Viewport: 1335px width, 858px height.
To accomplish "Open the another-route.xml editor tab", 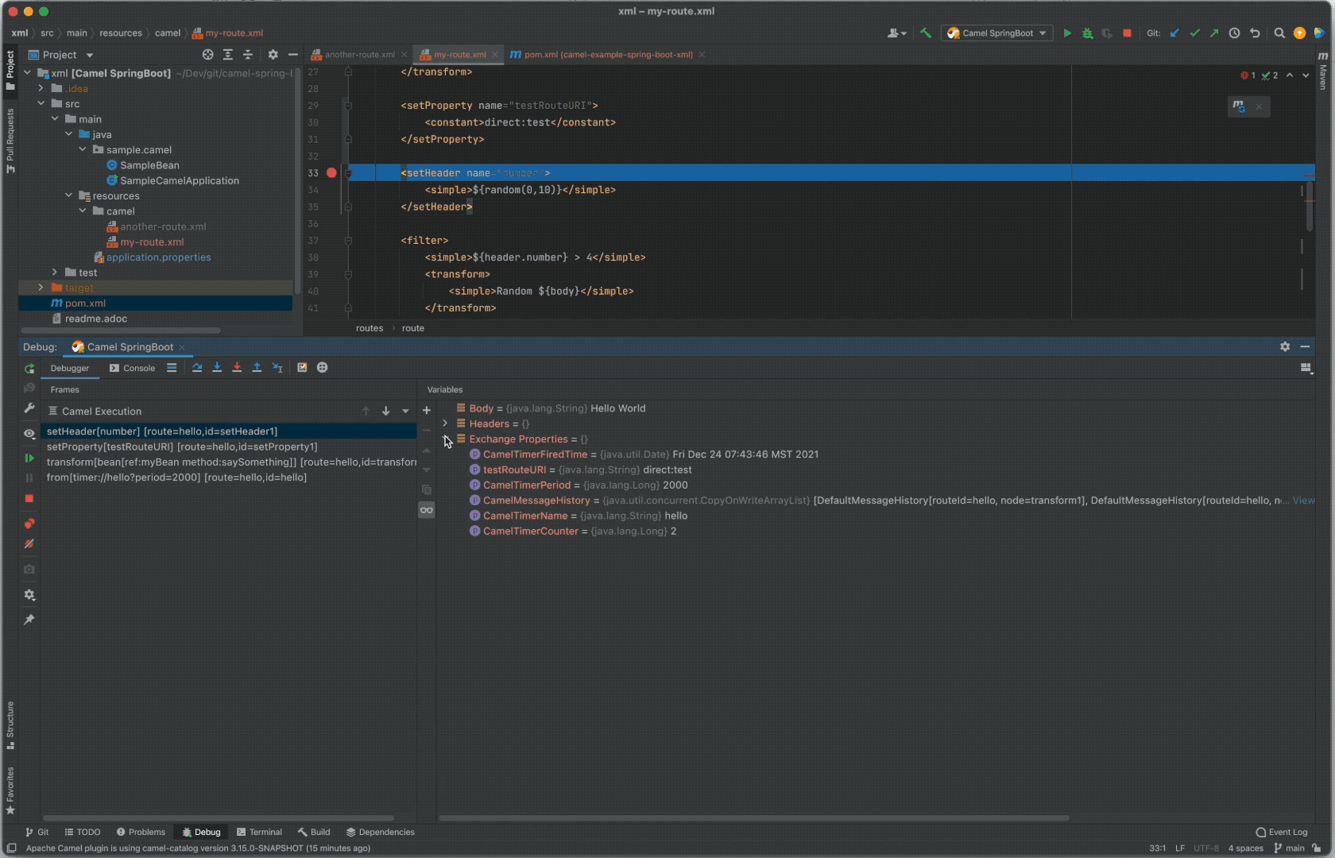I will (x=359, y=55).
